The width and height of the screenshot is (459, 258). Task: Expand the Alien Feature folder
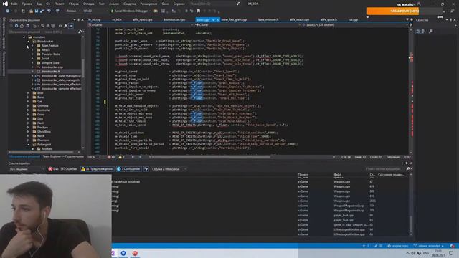pos(32,46)
